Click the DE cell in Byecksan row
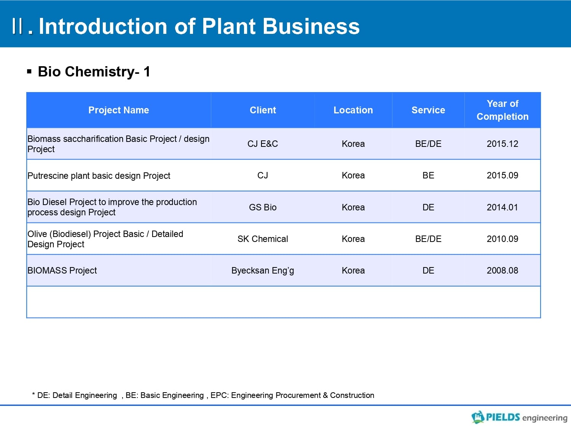 click(428, 270)
